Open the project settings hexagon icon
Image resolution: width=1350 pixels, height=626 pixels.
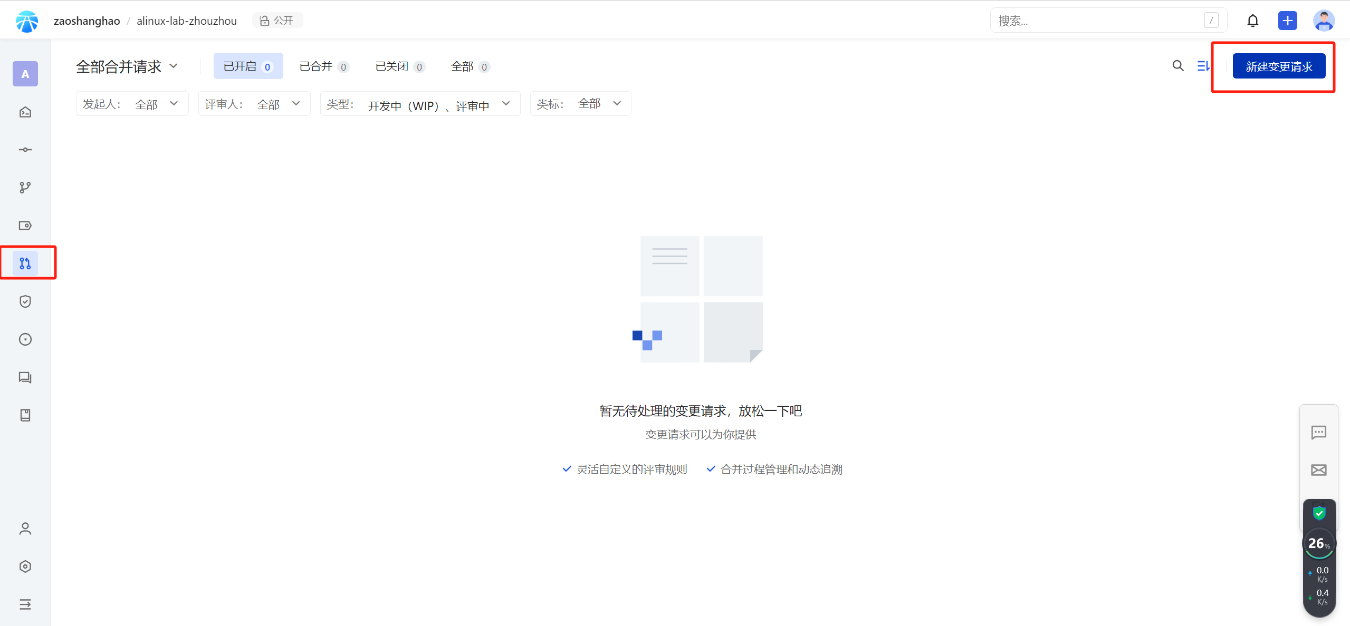pos(25,566)
